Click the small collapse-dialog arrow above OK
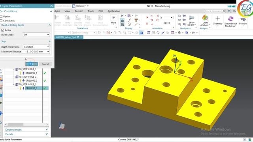The image size is (253, 142). click(25, 59)
